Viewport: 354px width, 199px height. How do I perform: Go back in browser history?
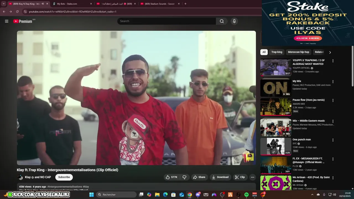coord(4,12)
